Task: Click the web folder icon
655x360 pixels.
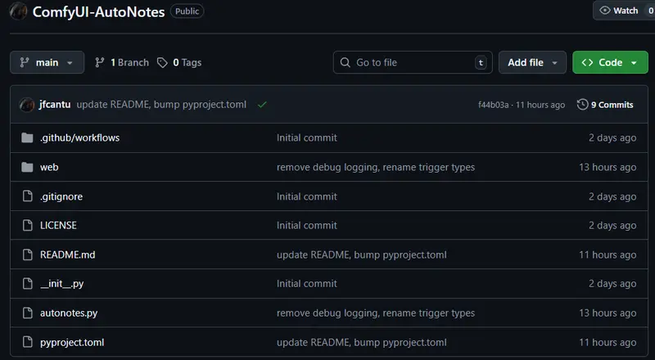Action: 27,167
